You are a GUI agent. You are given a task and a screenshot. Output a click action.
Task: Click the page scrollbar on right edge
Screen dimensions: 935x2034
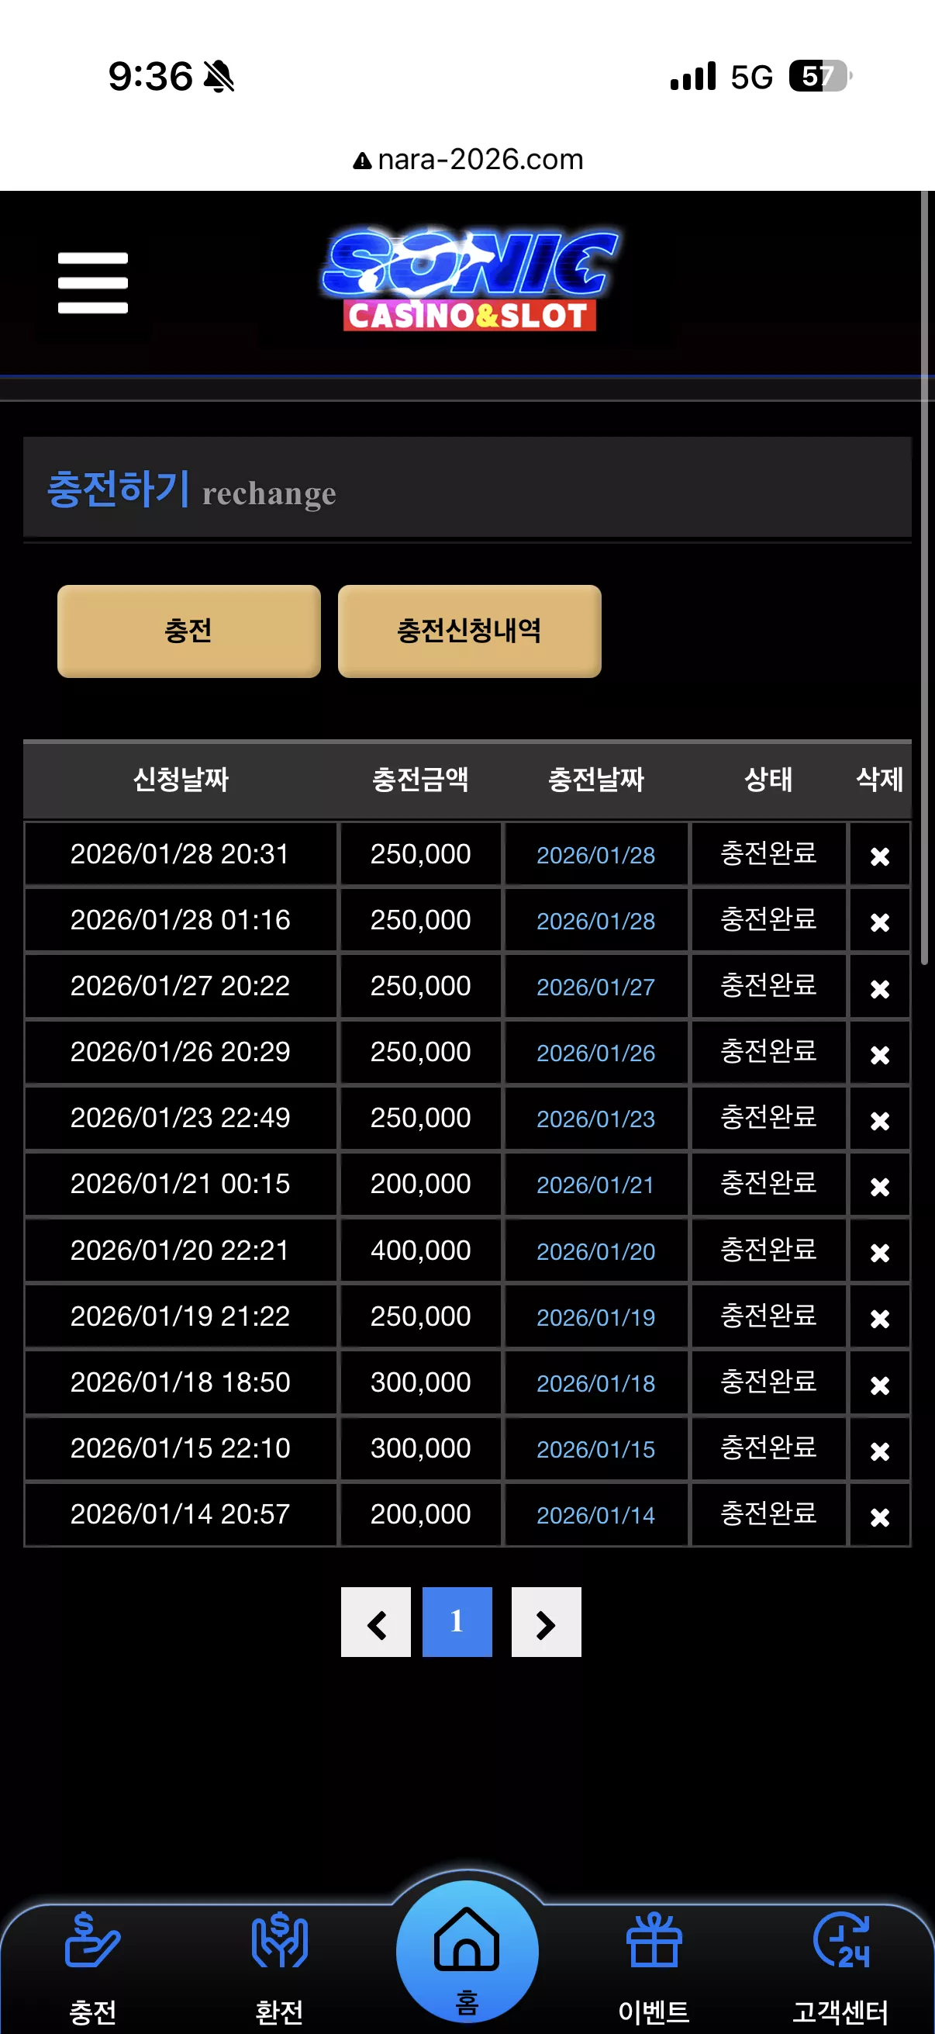925,576
